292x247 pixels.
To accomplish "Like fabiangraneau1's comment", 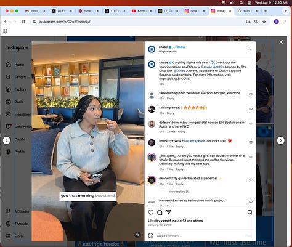I will 251,109.
